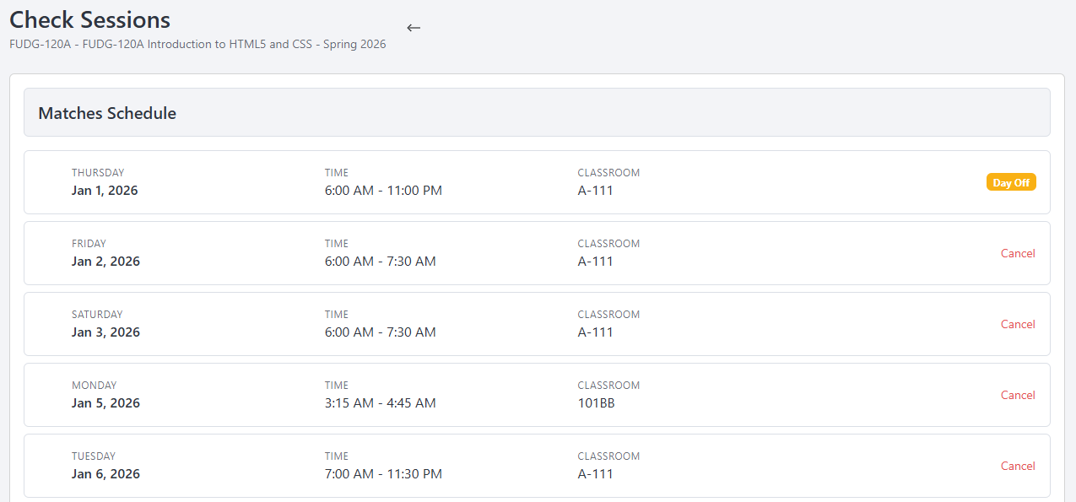
Task: Click the Saturday Jan 3, 2026 date
Action: coord(105,332)
